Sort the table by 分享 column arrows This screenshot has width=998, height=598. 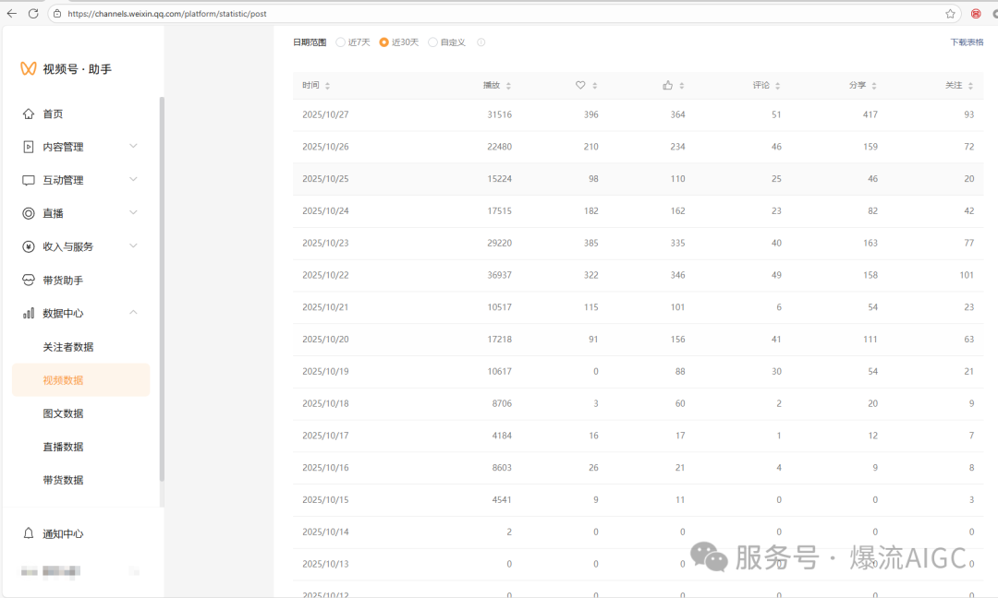(x=874, y=86)
